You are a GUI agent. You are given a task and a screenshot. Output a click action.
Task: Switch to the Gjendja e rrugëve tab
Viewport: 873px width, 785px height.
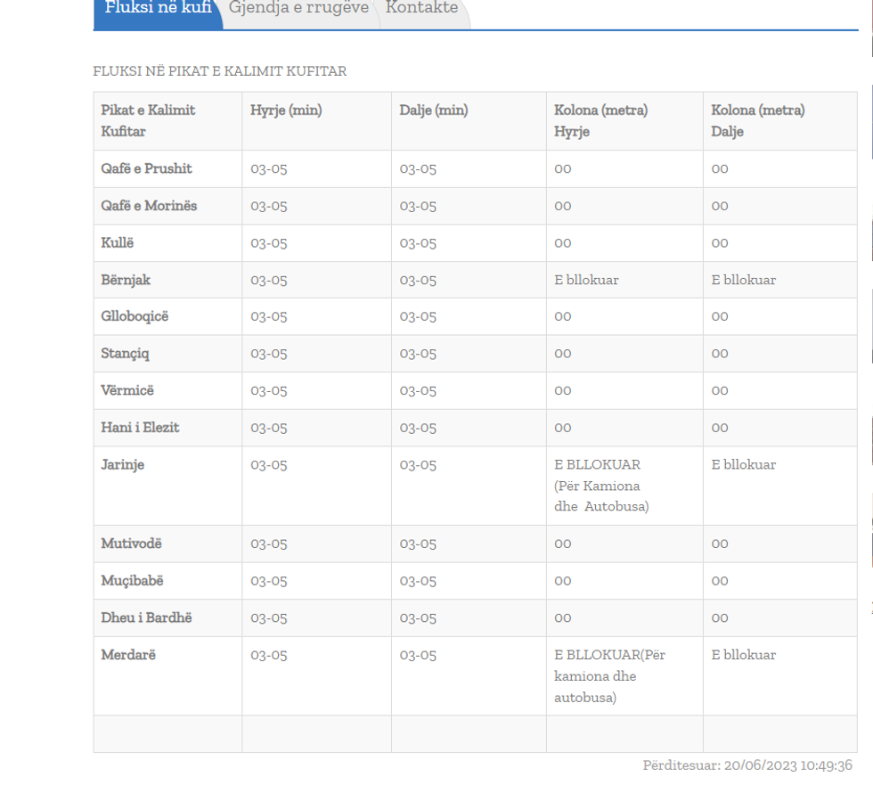298,9
